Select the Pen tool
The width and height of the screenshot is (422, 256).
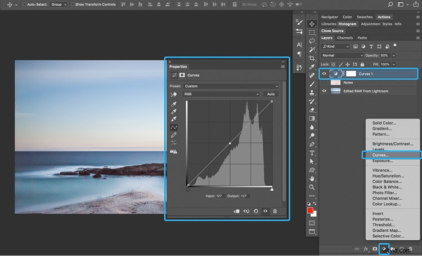(312, 144)
